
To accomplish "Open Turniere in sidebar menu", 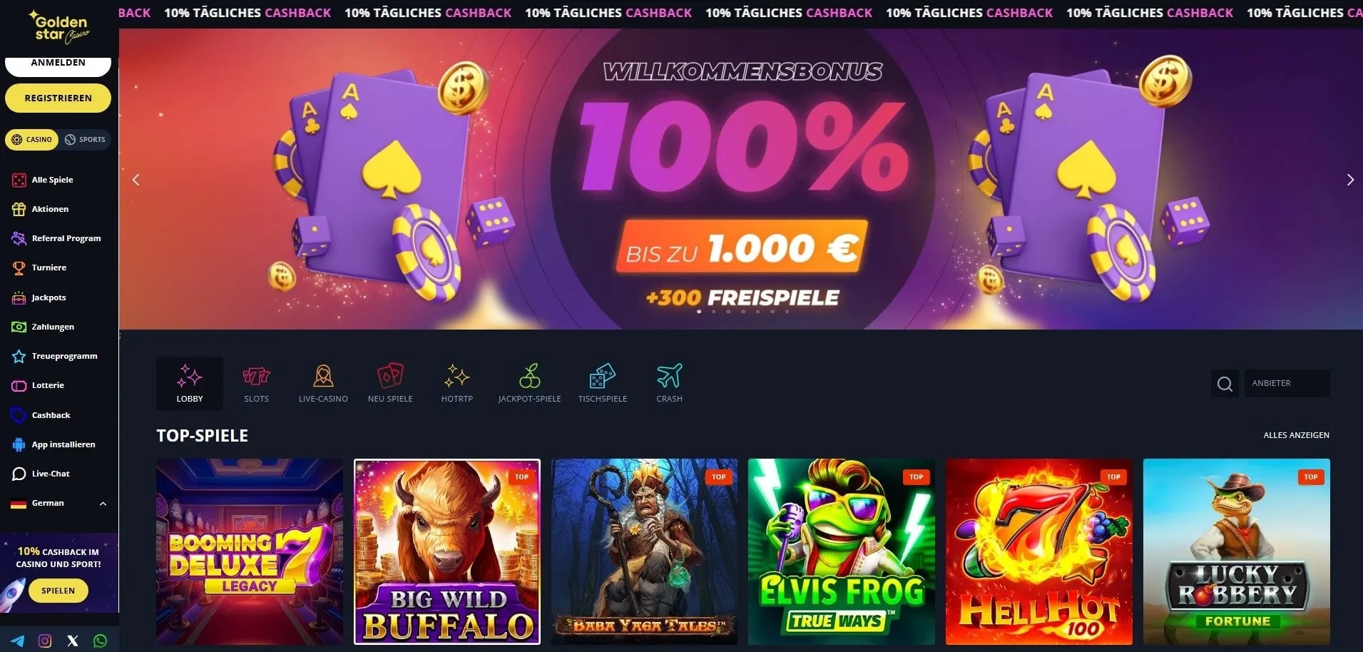I will click(x=49, y=268).
